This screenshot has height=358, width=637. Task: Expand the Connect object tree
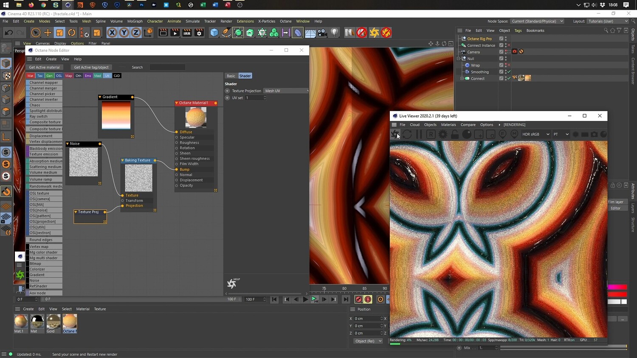tap(462, 78)
